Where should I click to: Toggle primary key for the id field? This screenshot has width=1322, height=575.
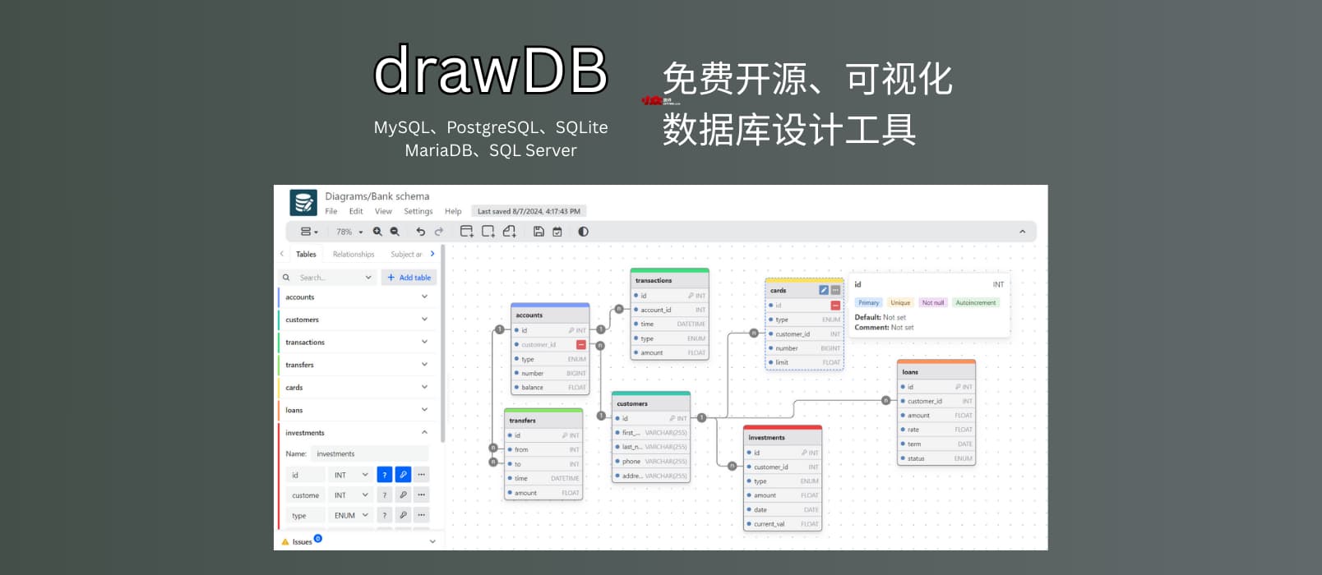coord(403,475)
